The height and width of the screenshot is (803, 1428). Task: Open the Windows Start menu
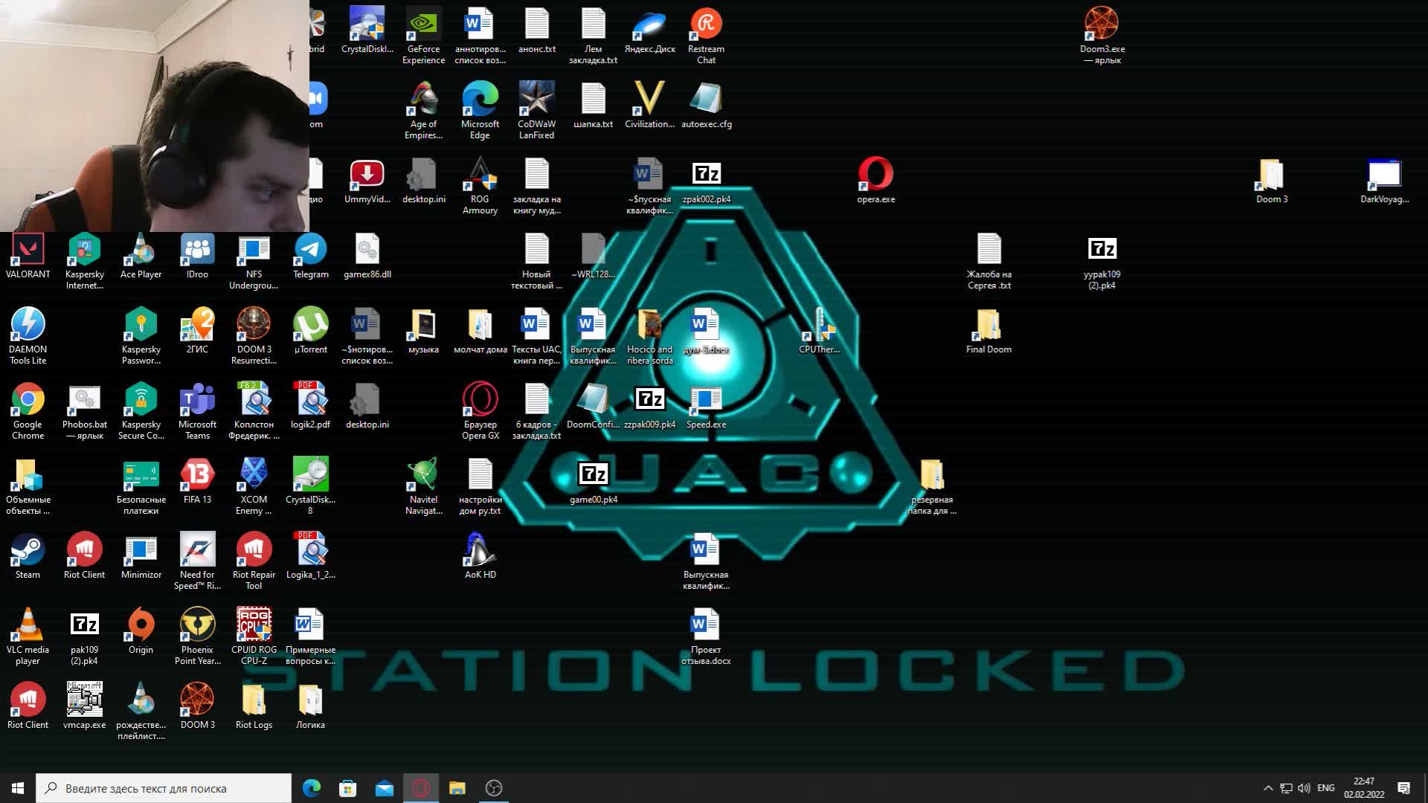[x=18, y=788]
